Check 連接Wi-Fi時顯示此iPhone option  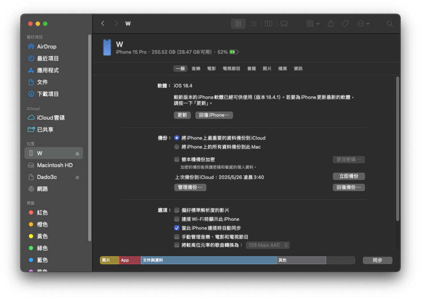(177, 219)
